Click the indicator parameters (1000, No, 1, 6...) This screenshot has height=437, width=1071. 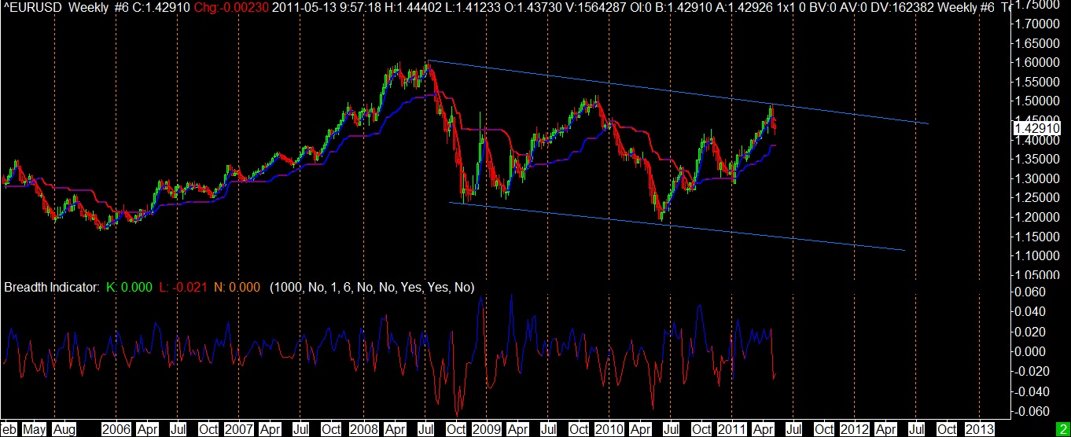click(372, 288)
